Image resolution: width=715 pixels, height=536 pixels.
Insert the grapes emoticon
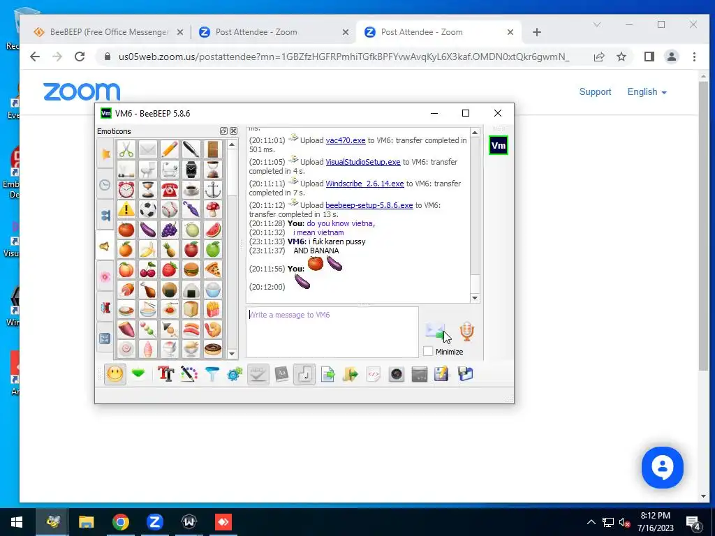[x=169, y=229]
